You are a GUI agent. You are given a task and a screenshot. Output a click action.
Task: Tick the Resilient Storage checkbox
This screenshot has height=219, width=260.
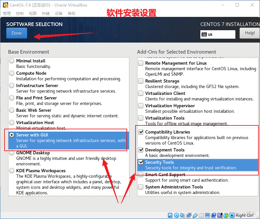[141, 81]
